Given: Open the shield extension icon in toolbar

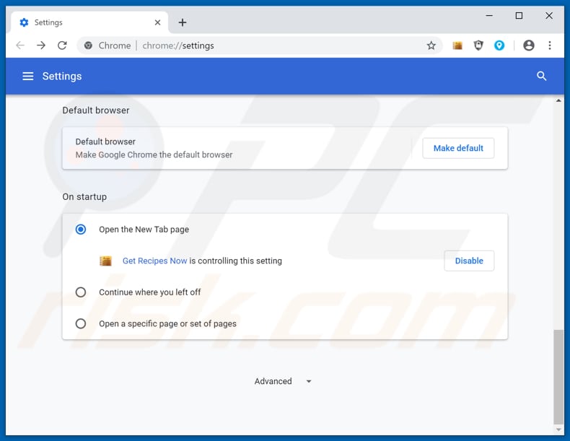Looking at the screenshot, I should 478,45.
